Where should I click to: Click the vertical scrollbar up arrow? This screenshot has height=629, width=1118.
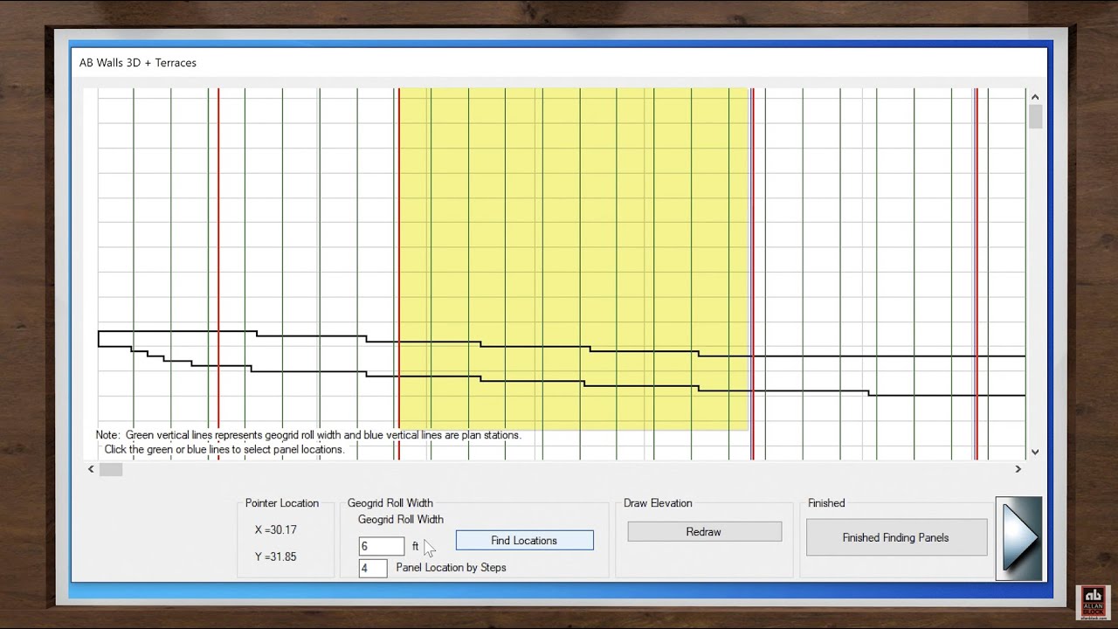[x=1035, y=97]
